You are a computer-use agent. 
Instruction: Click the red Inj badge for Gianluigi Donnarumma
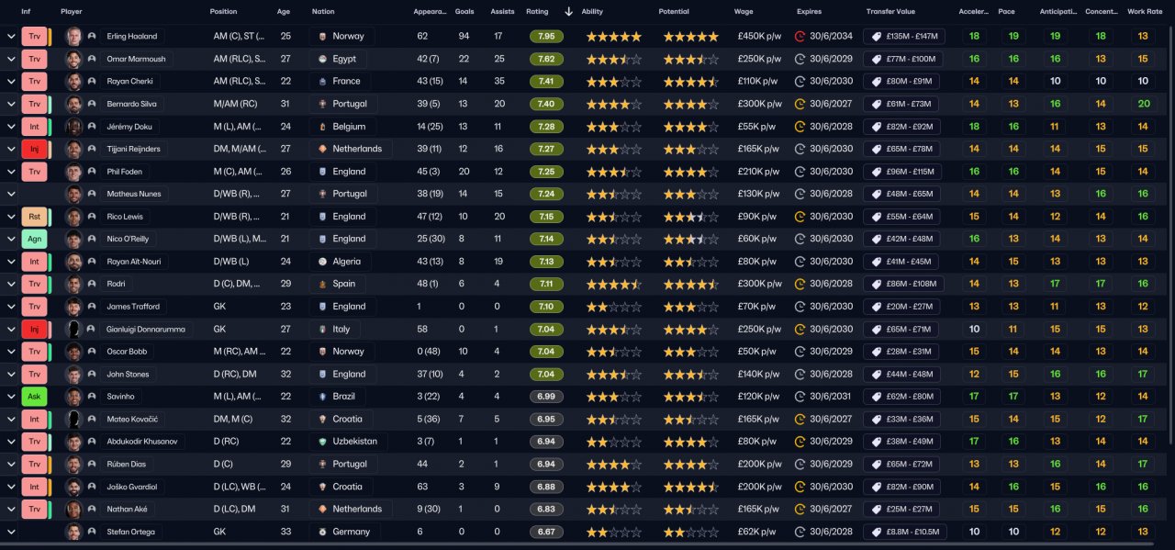[x=34, y=329]
